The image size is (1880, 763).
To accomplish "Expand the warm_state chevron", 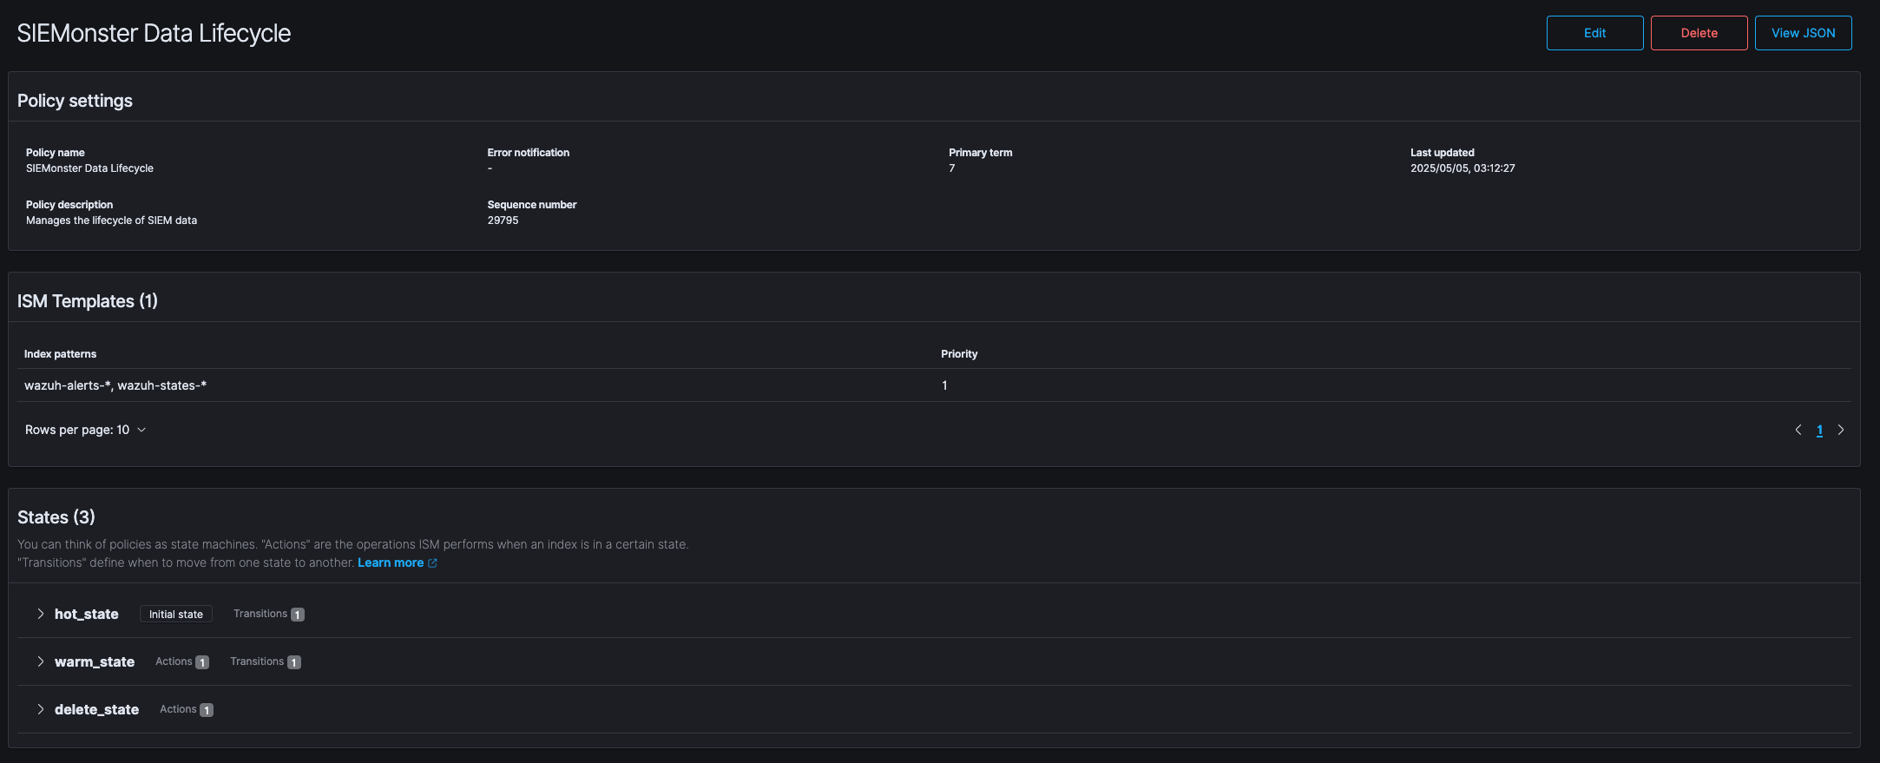I will [40, 661].
